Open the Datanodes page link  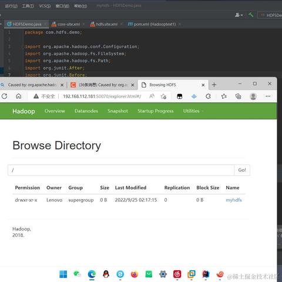tap(86, 111)
